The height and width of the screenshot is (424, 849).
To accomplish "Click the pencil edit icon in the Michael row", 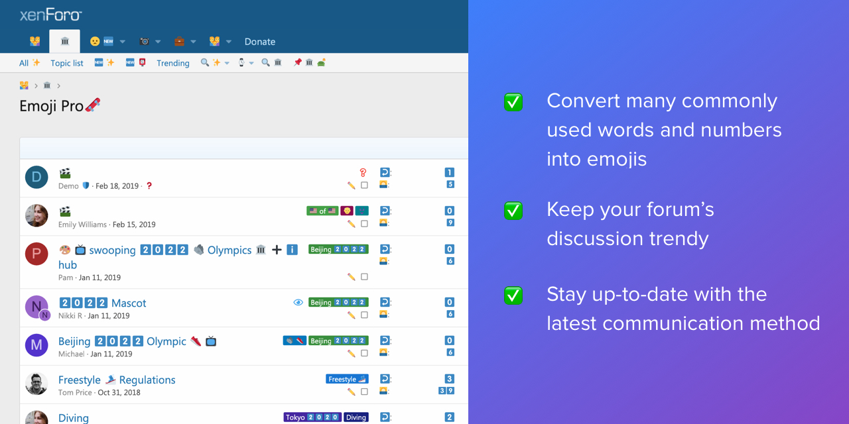I will coord(352,354).
